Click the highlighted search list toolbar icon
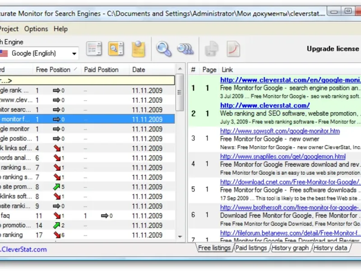 pos(116,49)
